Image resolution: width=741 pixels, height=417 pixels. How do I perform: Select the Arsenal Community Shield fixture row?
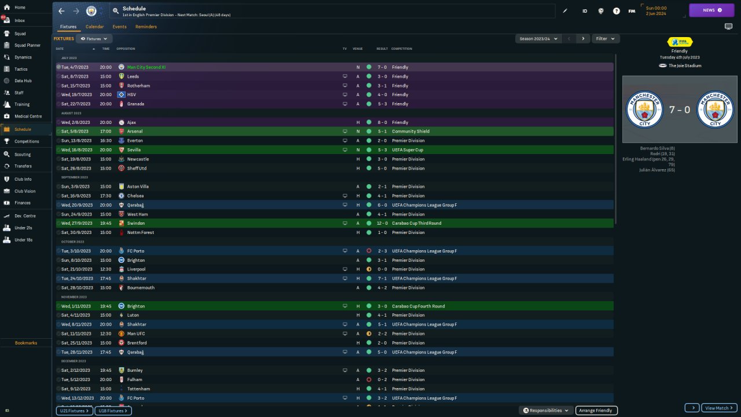coord(334,131)
